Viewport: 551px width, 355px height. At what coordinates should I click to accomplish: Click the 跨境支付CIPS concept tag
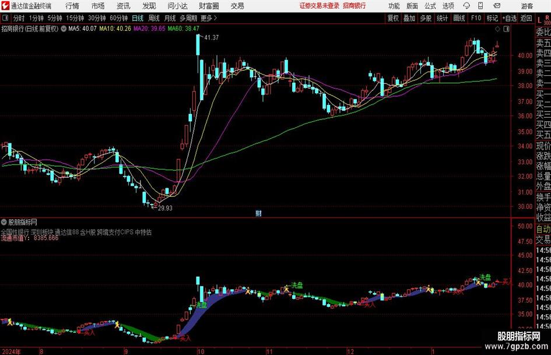(x=115, y=232)
